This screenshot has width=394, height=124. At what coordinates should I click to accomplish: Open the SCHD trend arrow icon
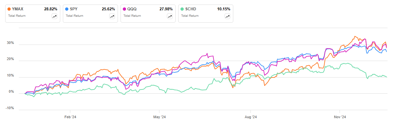click(x=227, y=16)
